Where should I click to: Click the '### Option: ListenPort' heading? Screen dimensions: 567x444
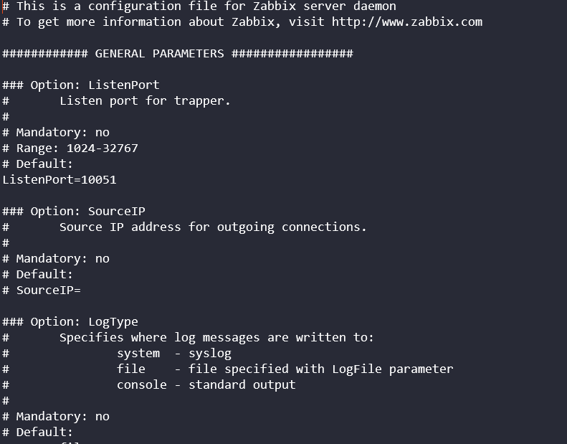81,85
